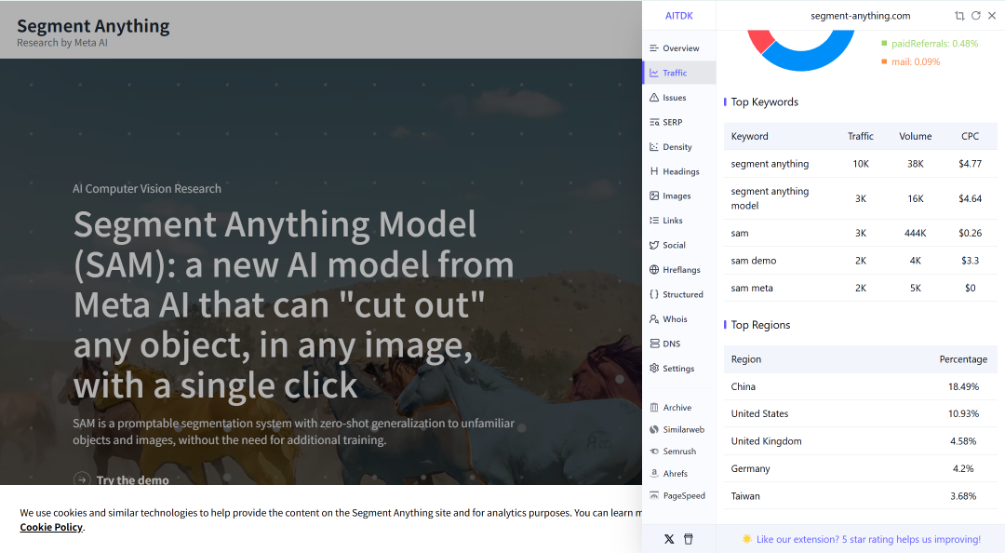Click the DNS server icon

click(x=654, y=344)
